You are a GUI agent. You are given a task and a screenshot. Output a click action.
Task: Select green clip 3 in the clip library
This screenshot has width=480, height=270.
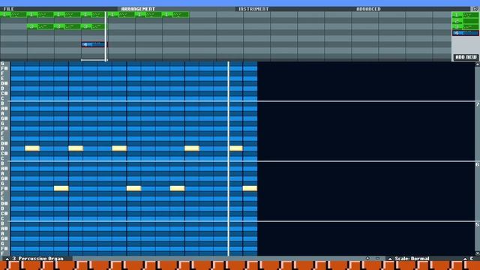(465, 27)
